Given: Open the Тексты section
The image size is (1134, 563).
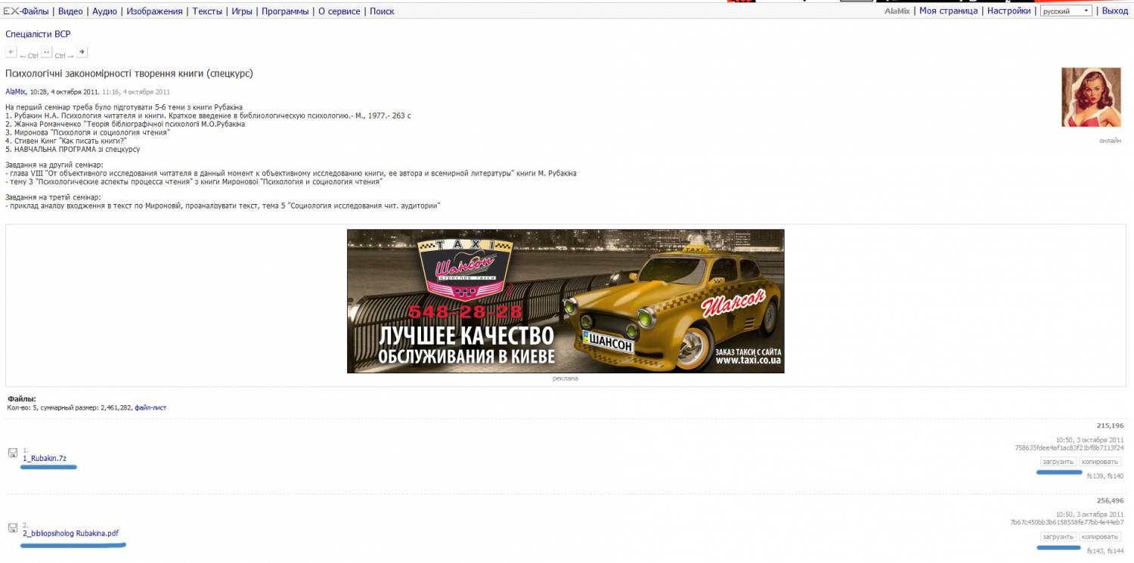Looking at the screenshot, I should click(x=207, y=11).
